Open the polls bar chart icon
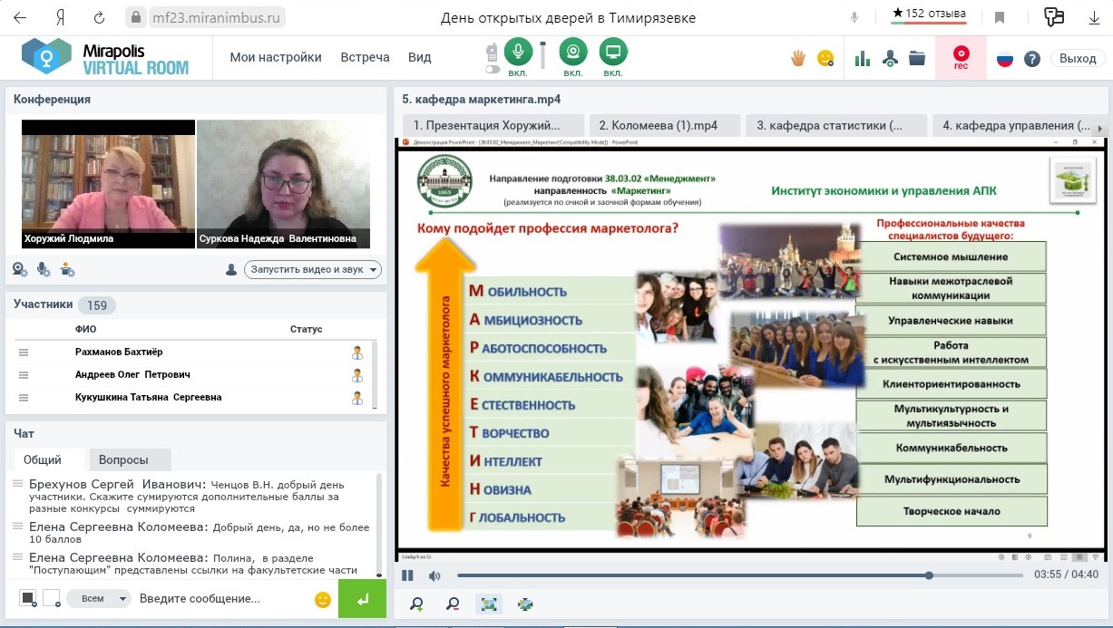This screenshot has width=1113, height=628. click(x=862, y=58)
